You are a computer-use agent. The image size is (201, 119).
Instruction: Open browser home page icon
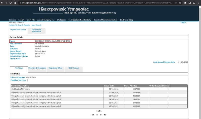point(15,3)
